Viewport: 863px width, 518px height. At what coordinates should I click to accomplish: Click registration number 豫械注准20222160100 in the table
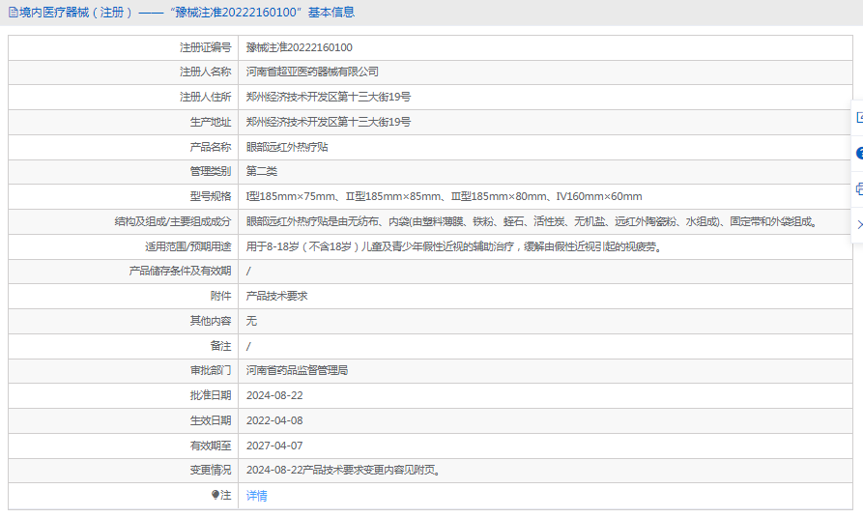tap(299, 47)
